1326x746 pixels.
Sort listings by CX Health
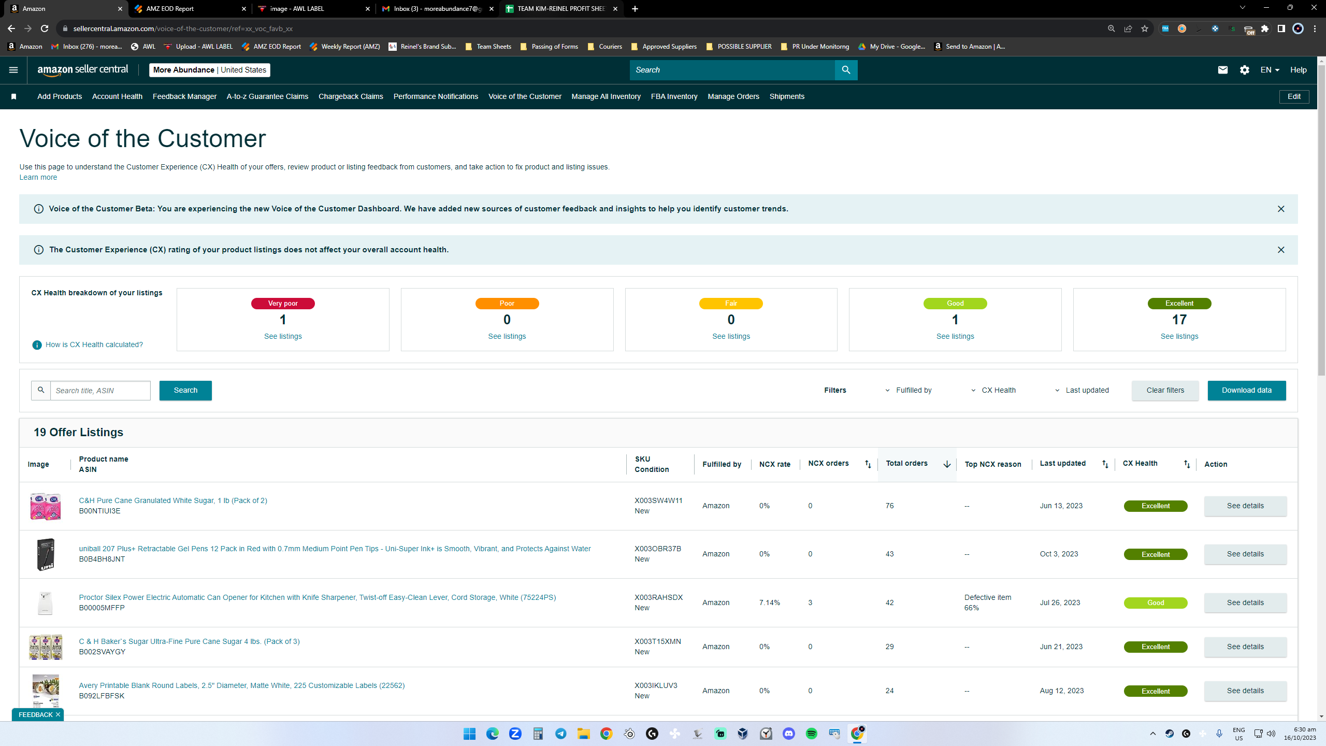pos(1187,464)
